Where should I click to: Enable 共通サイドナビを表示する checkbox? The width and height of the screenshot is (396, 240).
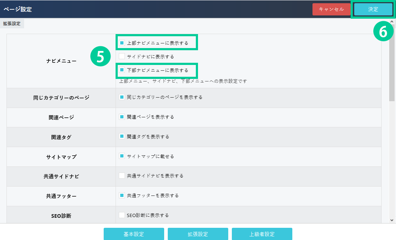(x=122, y=176)
